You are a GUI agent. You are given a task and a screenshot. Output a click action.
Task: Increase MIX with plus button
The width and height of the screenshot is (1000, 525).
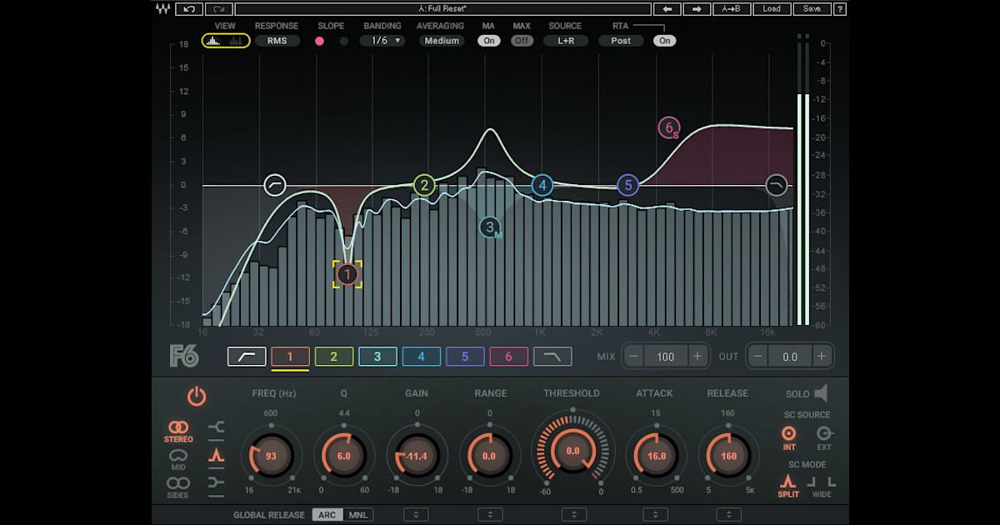[697, 357]
